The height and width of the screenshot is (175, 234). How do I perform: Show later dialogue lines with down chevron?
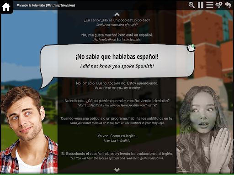117,170
